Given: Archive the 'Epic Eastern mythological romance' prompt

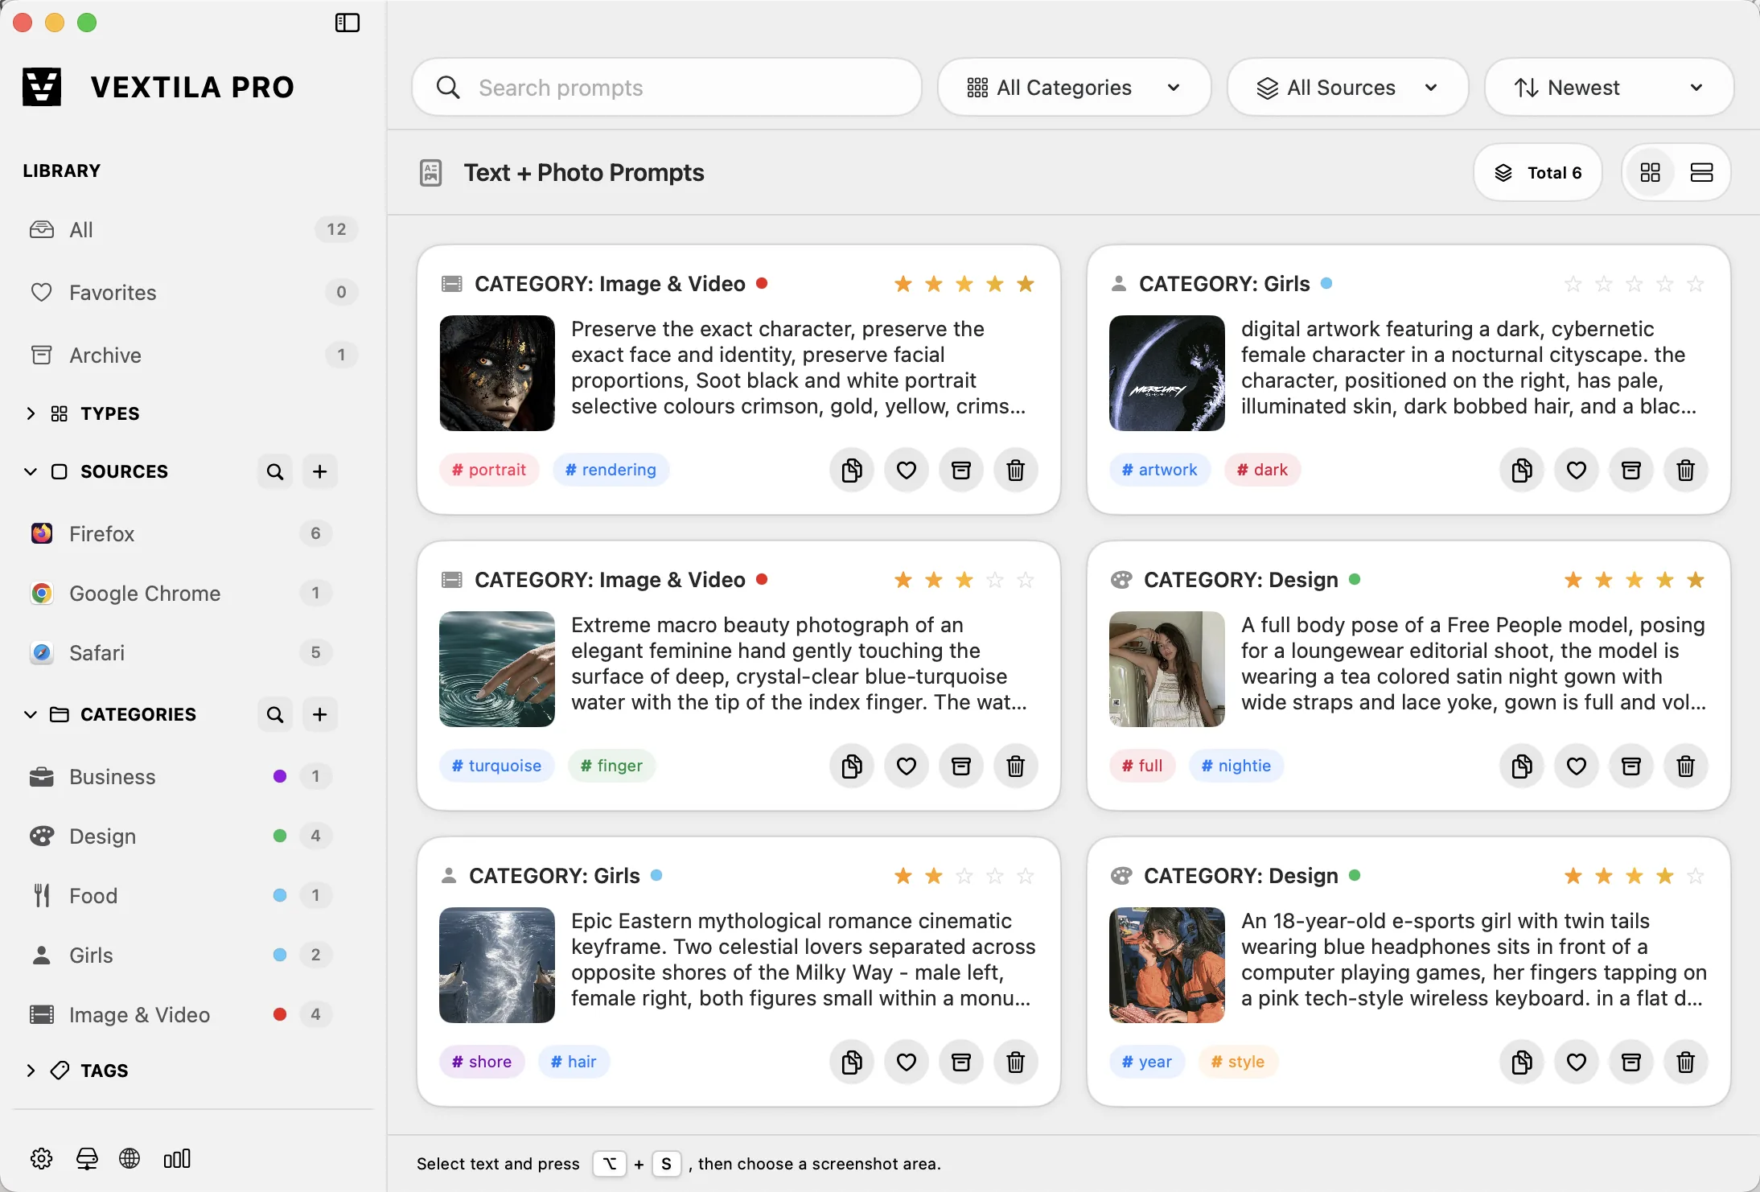Looking at the screenshot, I should point(961,1062).
